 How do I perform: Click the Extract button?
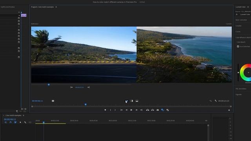(153, 110)
